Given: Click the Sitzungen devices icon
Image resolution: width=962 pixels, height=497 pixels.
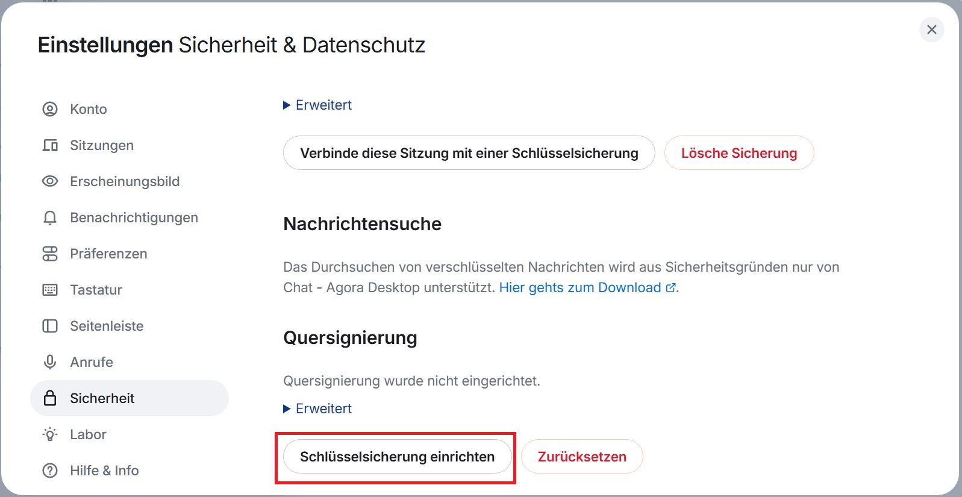Looking at the screenshot, I should click(50, 145).
